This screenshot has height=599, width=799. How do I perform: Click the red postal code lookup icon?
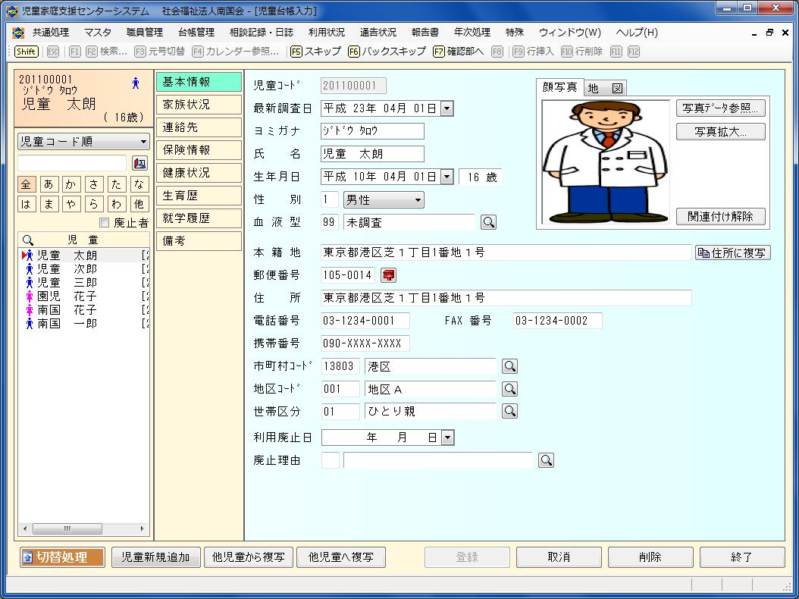(389, 275)
